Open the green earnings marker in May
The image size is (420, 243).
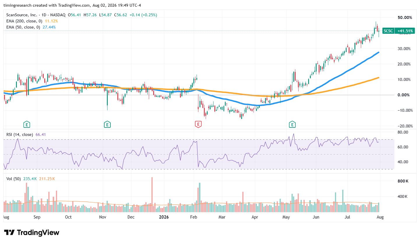coord(292,125)
